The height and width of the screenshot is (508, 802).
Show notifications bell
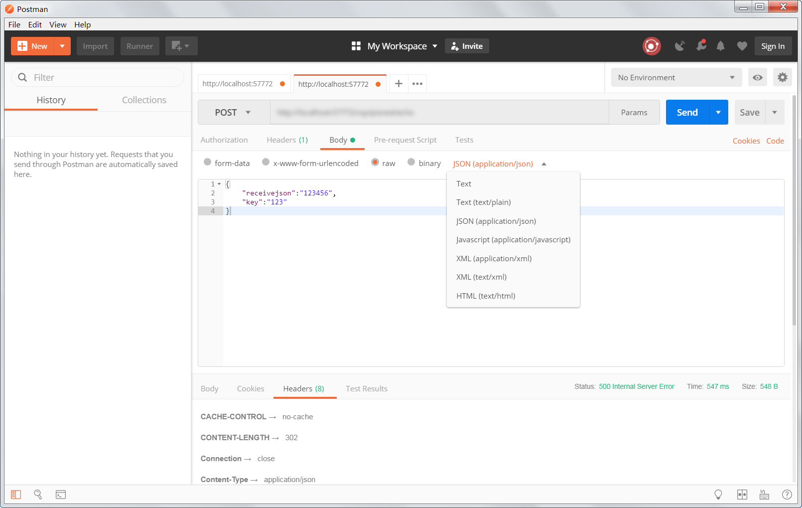click(x=720, y=46)
